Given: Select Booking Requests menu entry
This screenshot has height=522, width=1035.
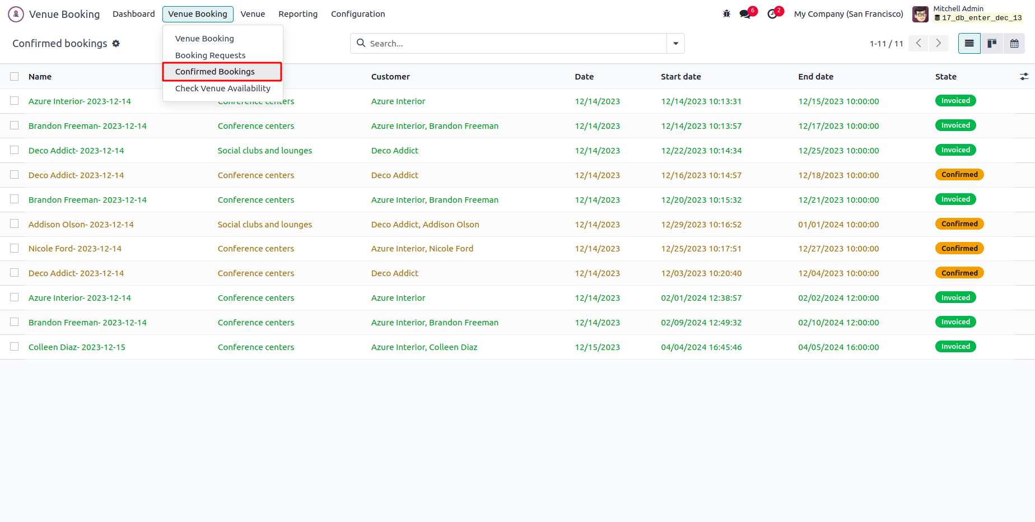Looking at the screenshot, I should coord(210,55).
